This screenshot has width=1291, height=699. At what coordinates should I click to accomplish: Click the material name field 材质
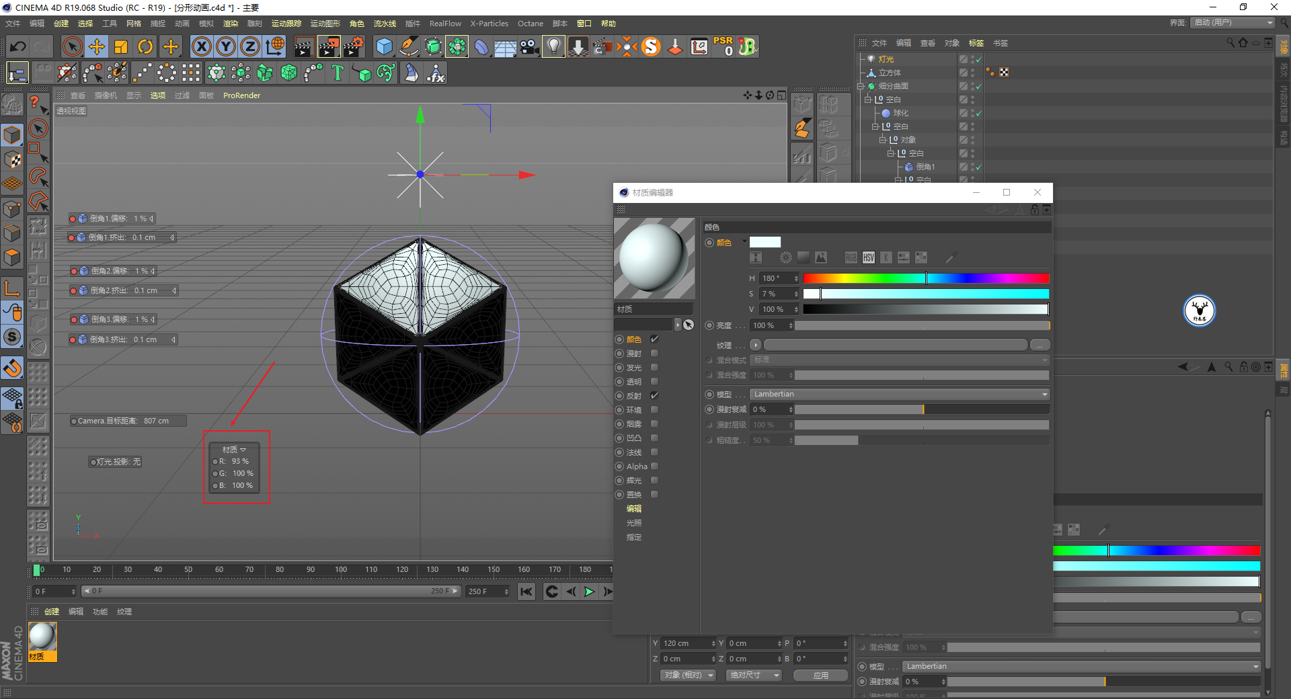pos(653,309)
